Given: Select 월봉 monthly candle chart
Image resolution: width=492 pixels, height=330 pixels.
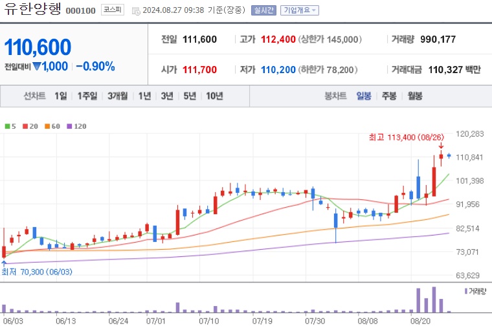Looking at the screenshot, I should point(415,96).
